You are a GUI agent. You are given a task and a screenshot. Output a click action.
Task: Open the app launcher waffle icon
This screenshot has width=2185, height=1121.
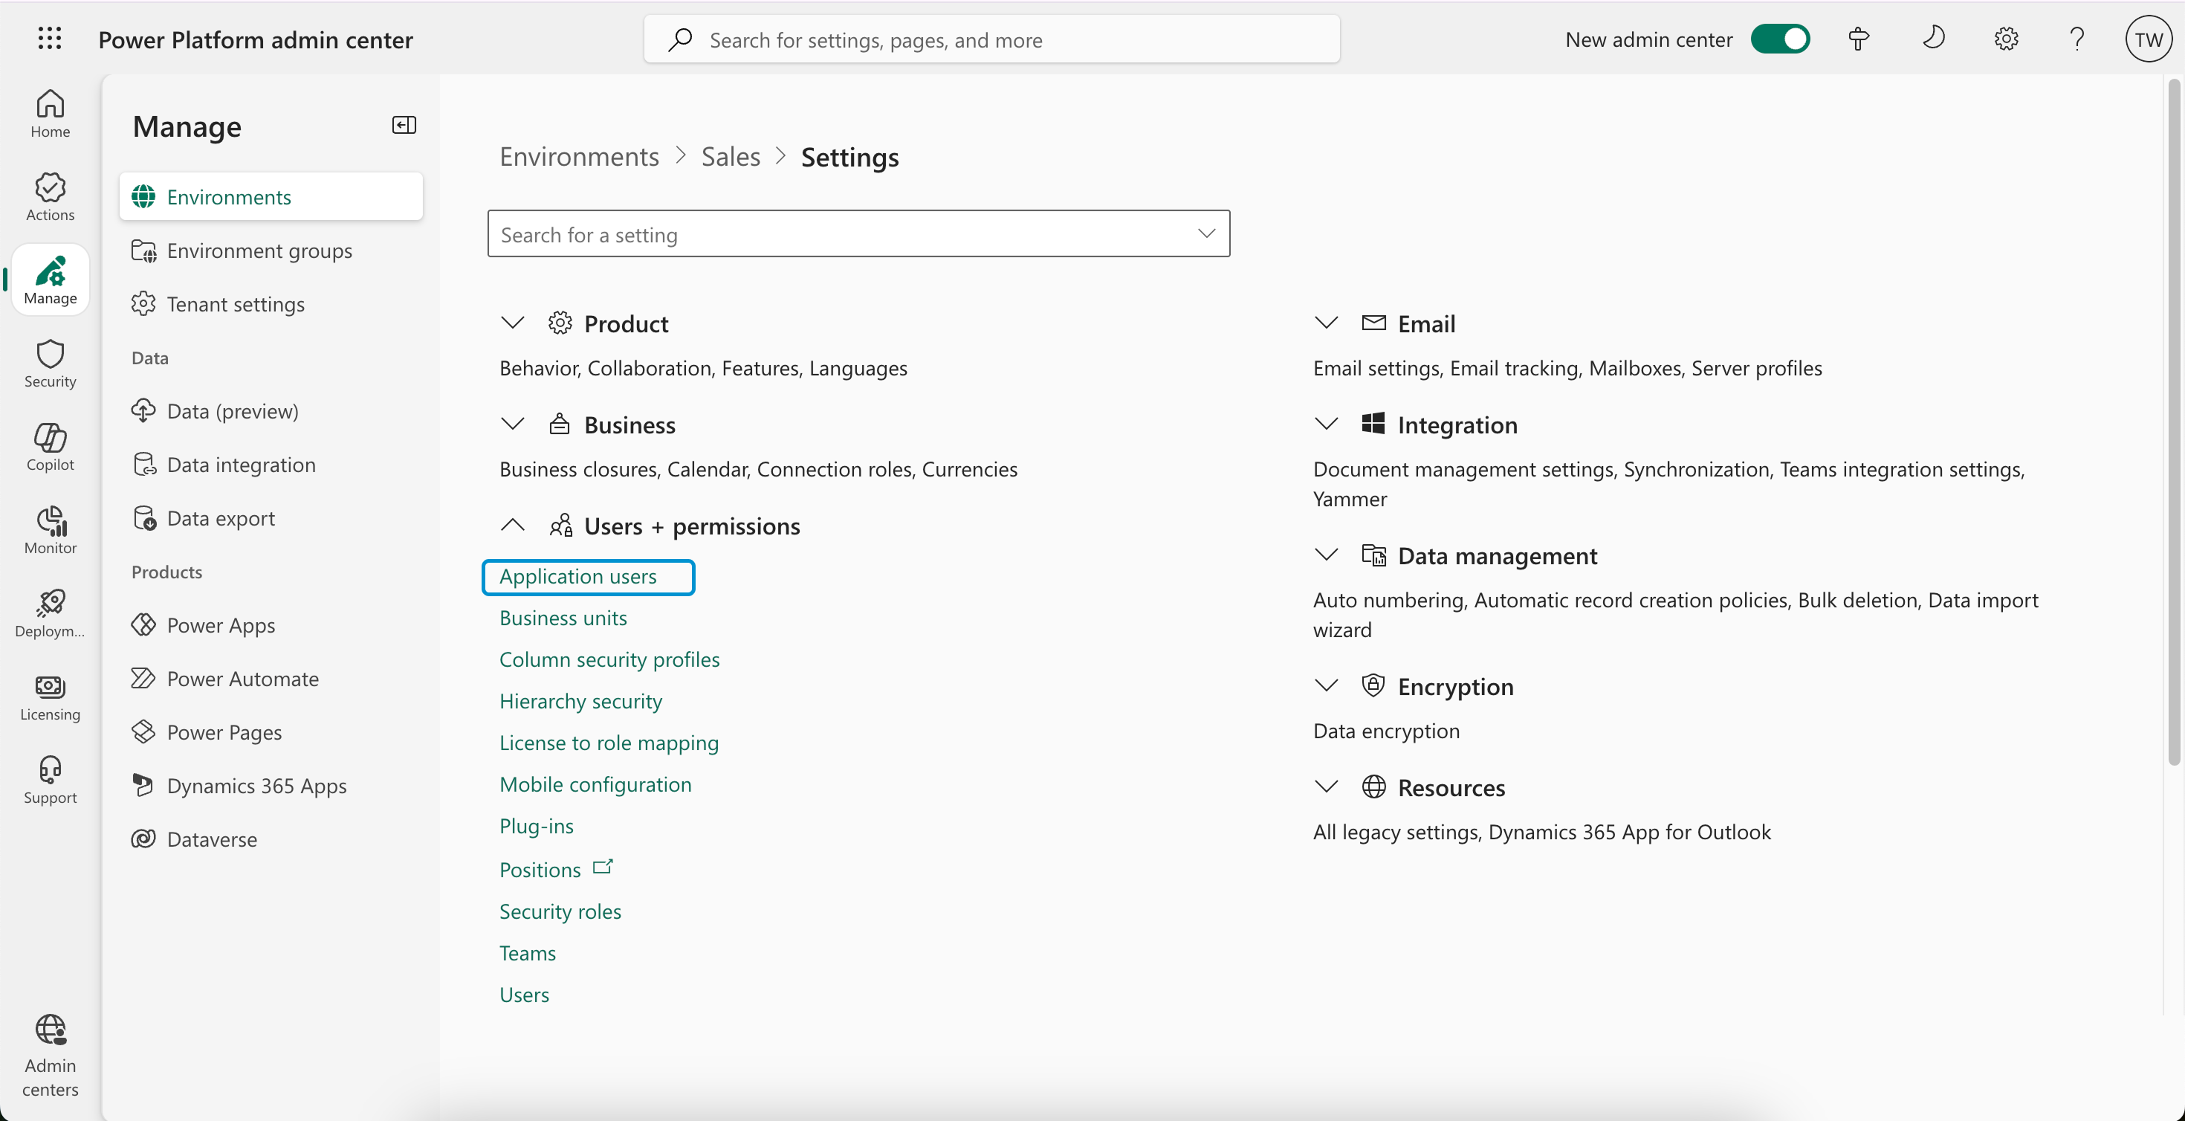coord(50,39)
